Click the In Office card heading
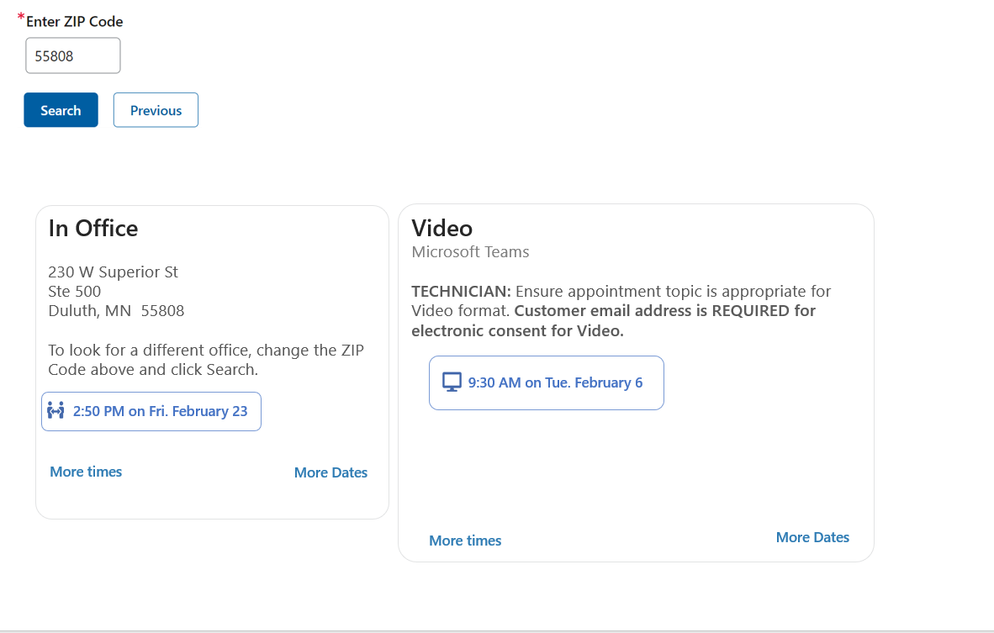 [93, 228]
